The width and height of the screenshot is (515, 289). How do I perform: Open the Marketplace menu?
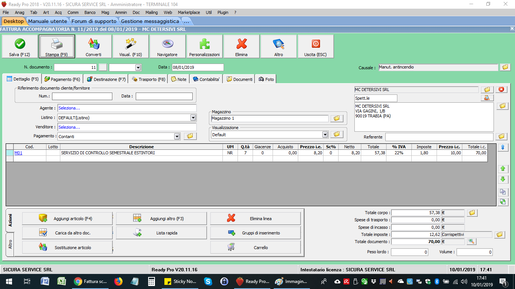point(189,12)
